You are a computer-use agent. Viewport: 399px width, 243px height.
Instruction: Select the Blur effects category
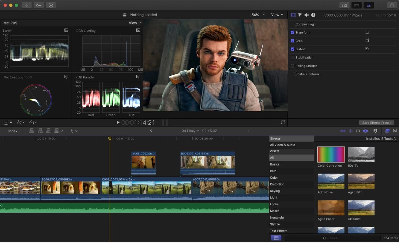291,171
